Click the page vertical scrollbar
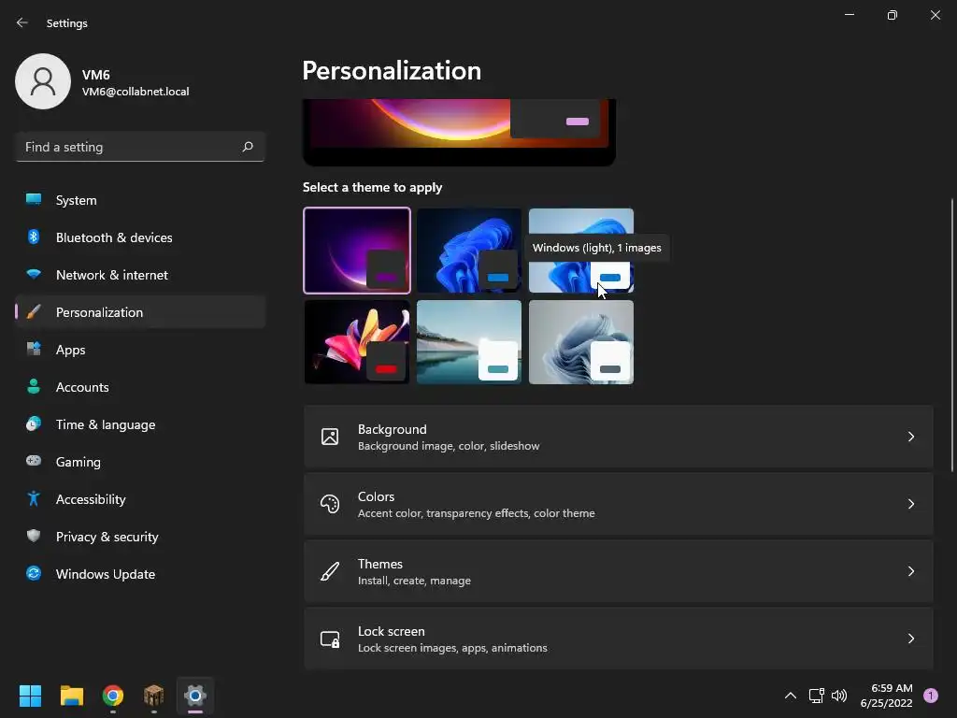The image size is (957, 718). (952, 335)
